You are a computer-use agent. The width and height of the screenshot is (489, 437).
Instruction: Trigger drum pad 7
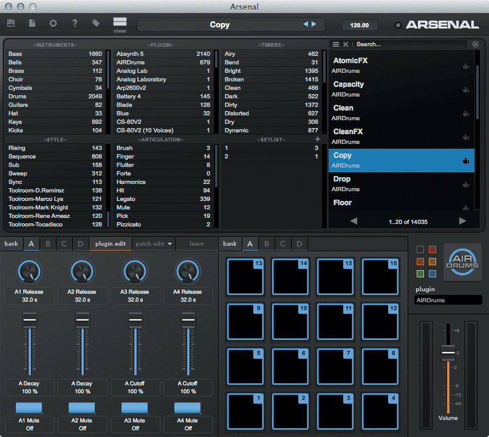(335, 367)
